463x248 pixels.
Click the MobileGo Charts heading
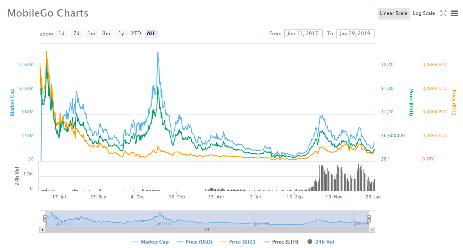pos(48,13)
